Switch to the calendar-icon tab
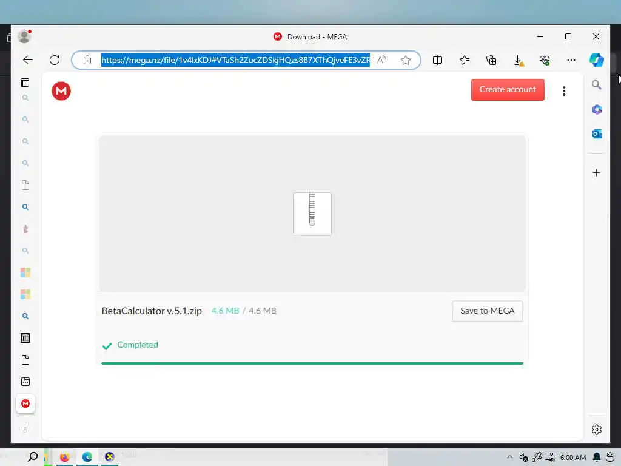 25,382
